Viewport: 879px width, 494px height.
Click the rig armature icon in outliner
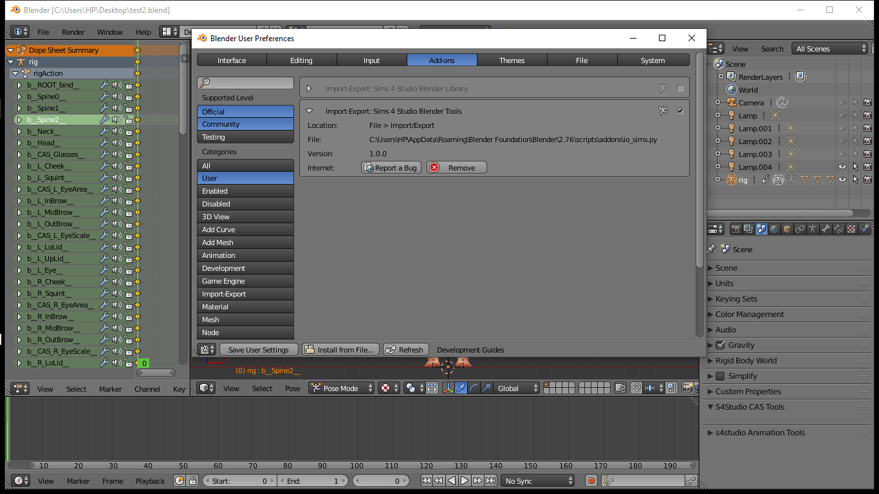point(732,180)
